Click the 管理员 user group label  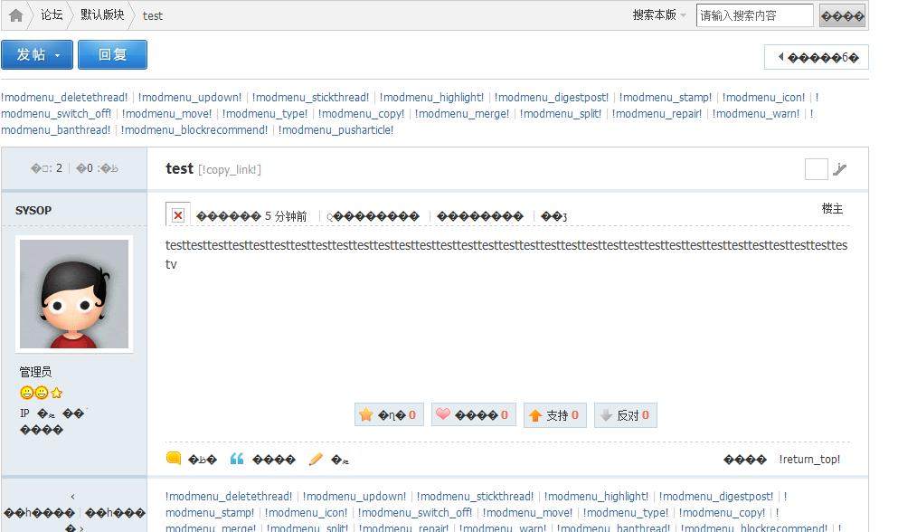click(35, 372)
